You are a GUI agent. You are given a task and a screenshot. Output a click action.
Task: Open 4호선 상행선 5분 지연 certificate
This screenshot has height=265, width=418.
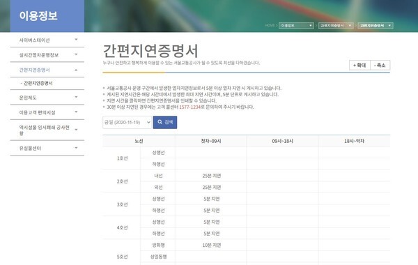pyautogui.click(x=211, y=222)
